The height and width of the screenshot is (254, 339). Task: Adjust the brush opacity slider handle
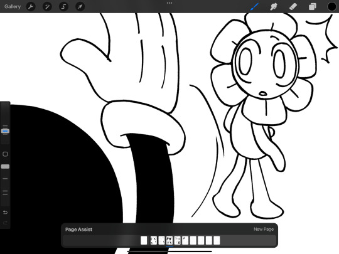click(5, 167)
